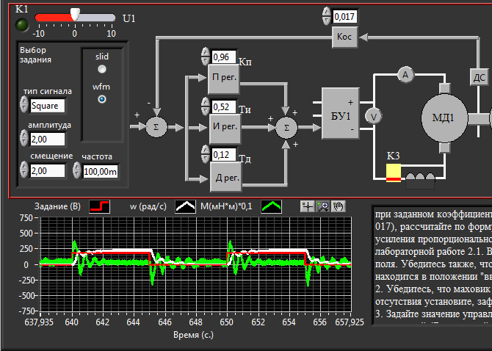This screenshot has height=351, width=492.
Task: Increment the Кос 0,017 value stepper
Action: coord(327,12)
